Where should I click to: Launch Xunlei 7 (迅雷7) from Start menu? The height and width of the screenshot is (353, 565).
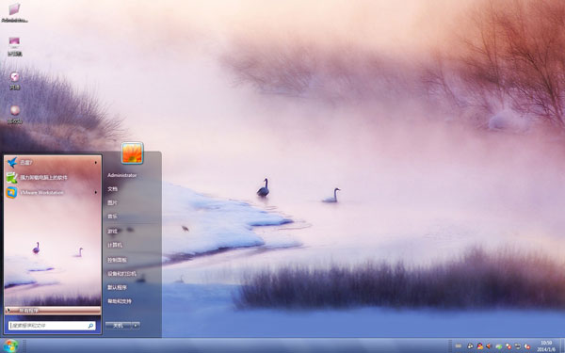(53, 163)
